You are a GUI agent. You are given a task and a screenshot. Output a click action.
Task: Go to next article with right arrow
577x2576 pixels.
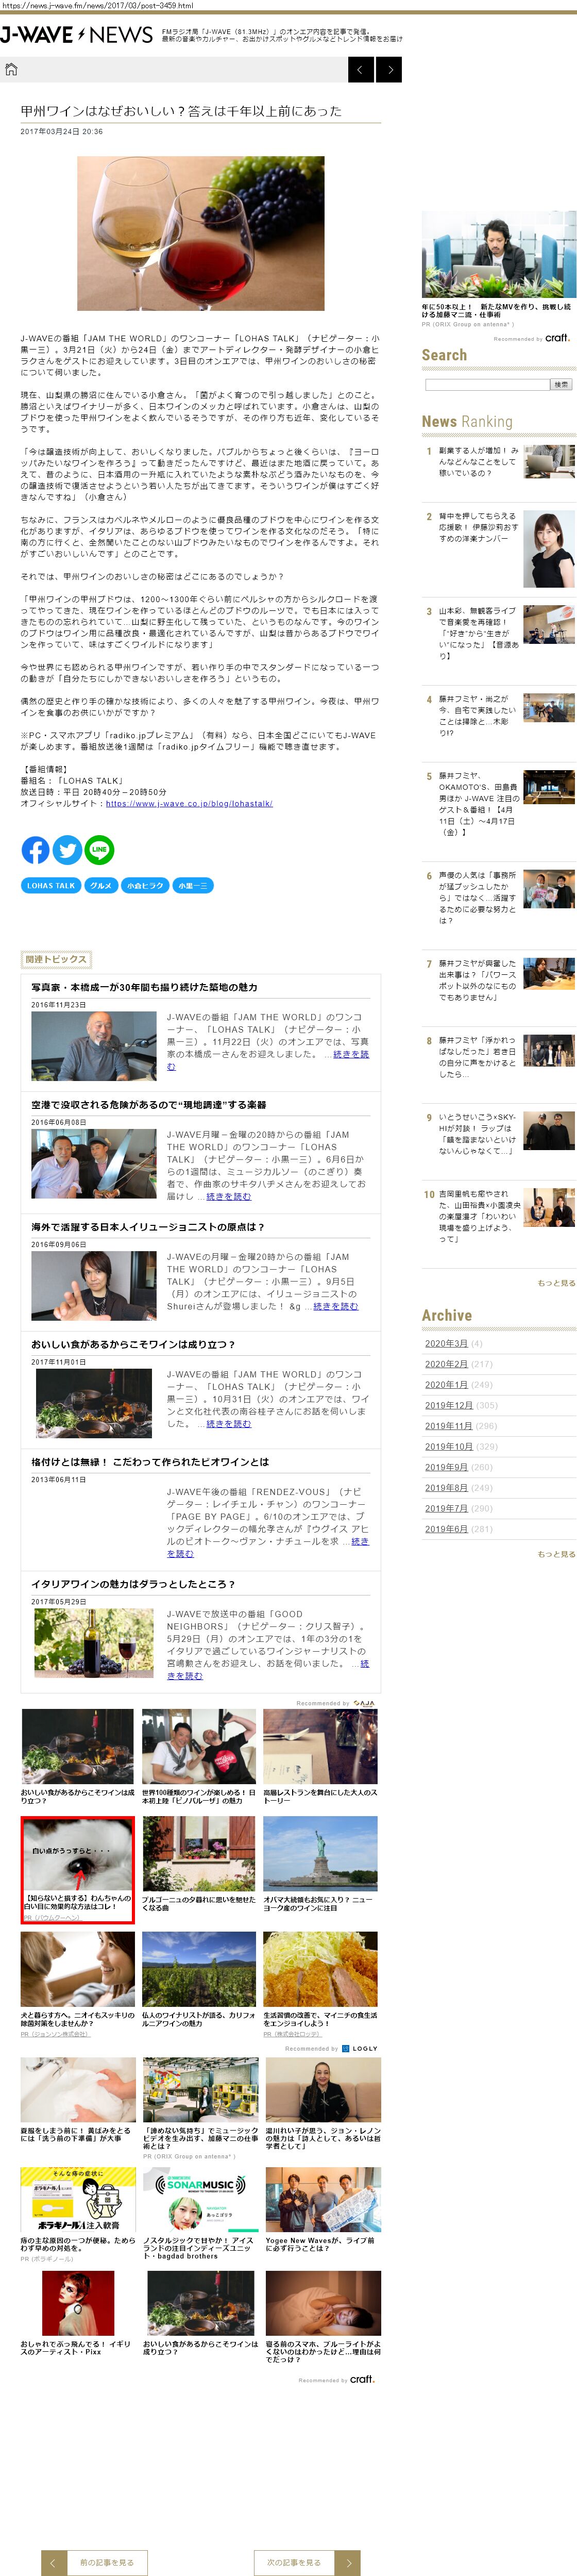tap(390, 69)
